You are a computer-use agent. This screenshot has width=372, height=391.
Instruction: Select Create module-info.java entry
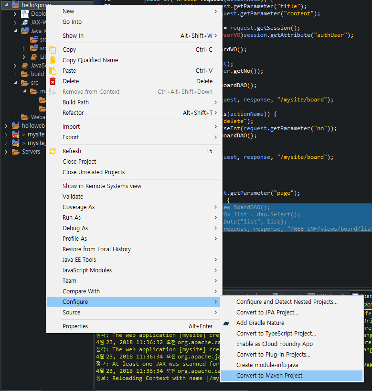click(266, 365)
